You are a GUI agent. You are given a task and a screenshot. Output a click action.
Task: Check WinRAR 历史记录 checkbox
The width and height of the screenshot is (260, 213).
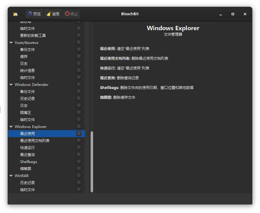point(79,183)
